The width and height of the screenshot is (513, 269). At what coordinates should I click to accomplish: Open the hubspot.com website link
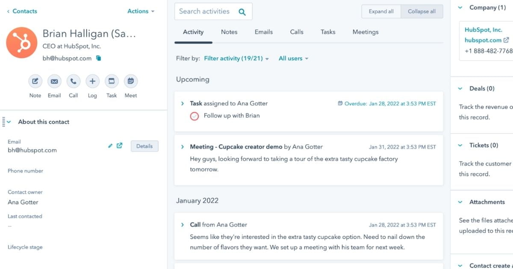(x=483, y=40)
